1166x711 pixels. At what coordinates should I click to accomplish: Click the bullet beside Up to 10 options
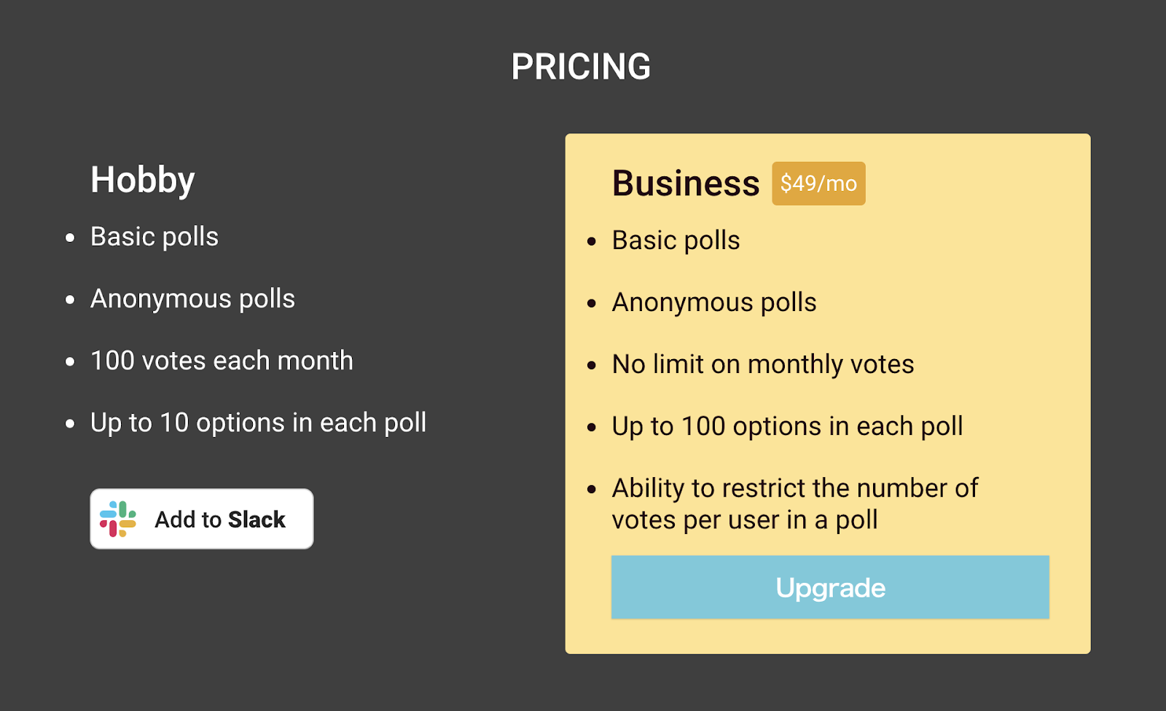click(x=70, y=423)
